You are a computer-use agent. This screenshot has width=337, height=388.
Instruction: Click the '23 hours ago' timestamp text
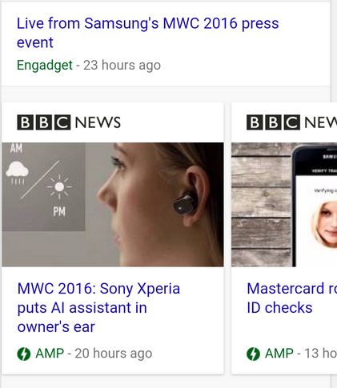point(122,65)
